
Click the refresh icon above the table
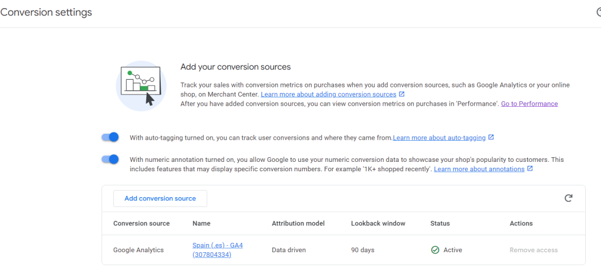point(568,198)
